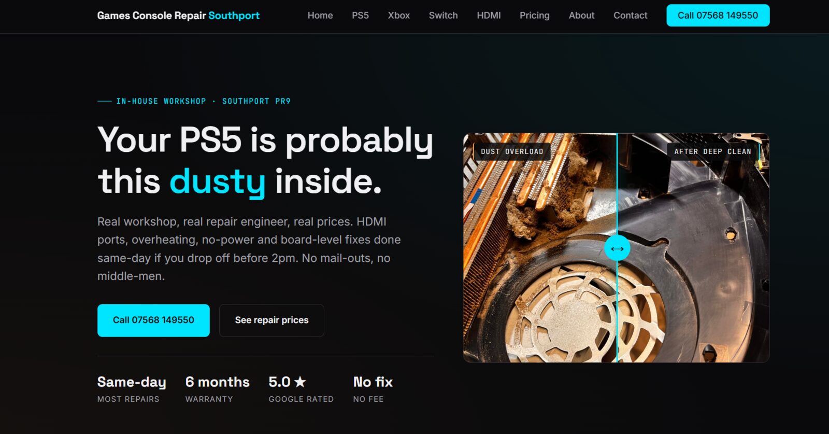
Task: Click the GOOGLE RATED label
Action: (301, 399)
